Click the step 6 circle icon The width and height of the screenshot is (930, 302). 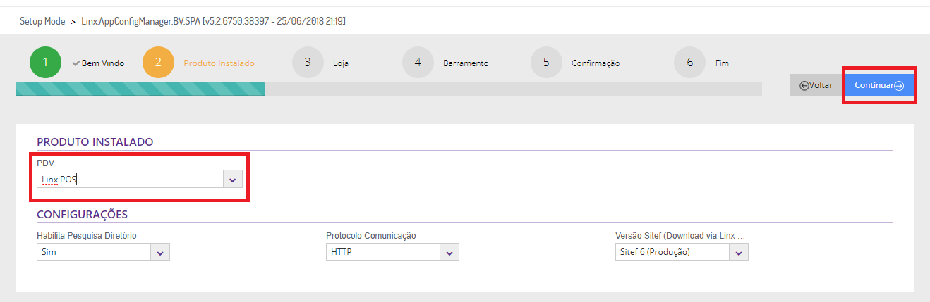pyautogui.click(x=689, y=63)
